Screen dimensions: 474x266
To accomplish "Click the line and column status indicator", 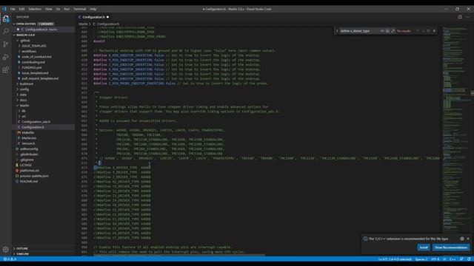I will click(395, 259).
